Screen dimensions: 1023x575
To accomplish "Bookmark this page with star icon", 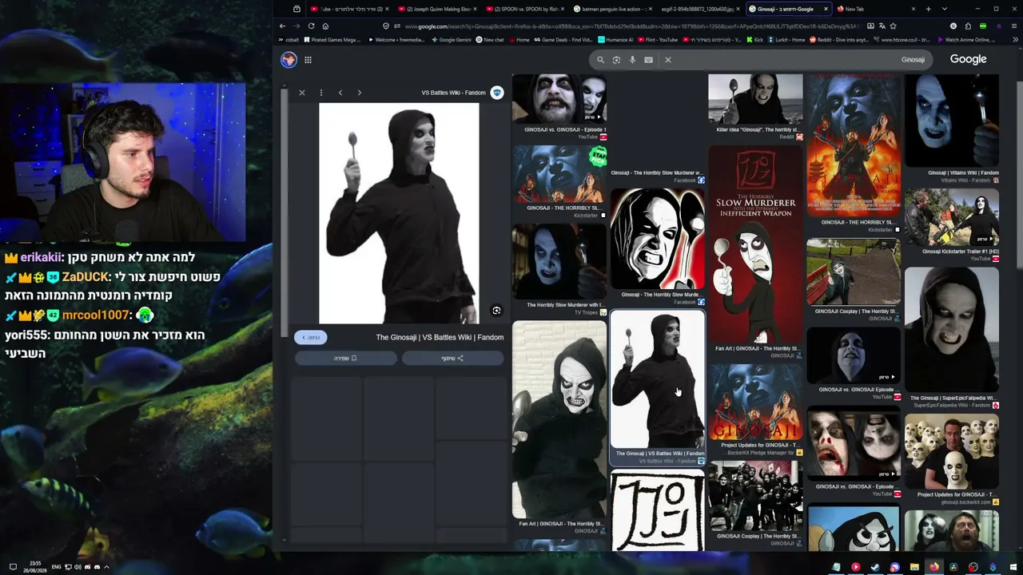I will [893, 26].
